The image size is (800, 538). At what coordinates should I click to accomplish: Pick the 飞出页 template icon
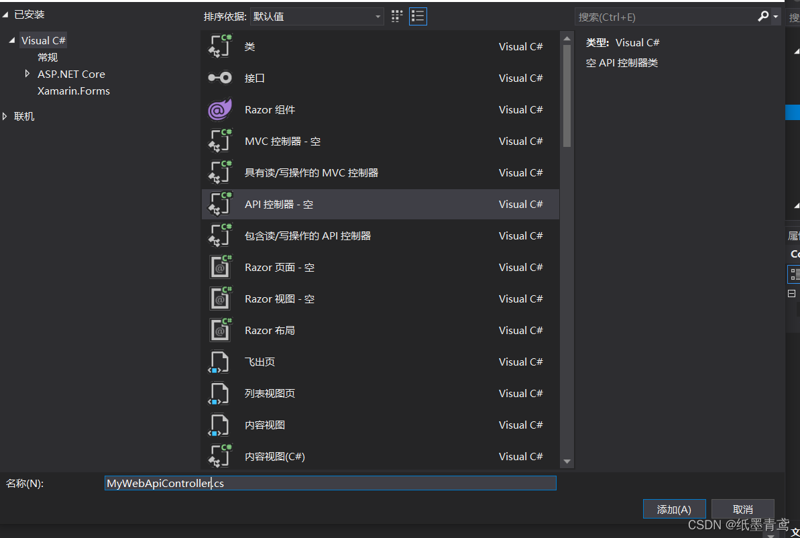(x=219, y=362)
